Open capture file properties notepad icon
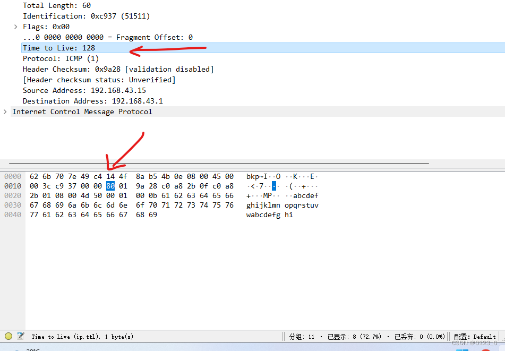 click(x=21, y=336)
